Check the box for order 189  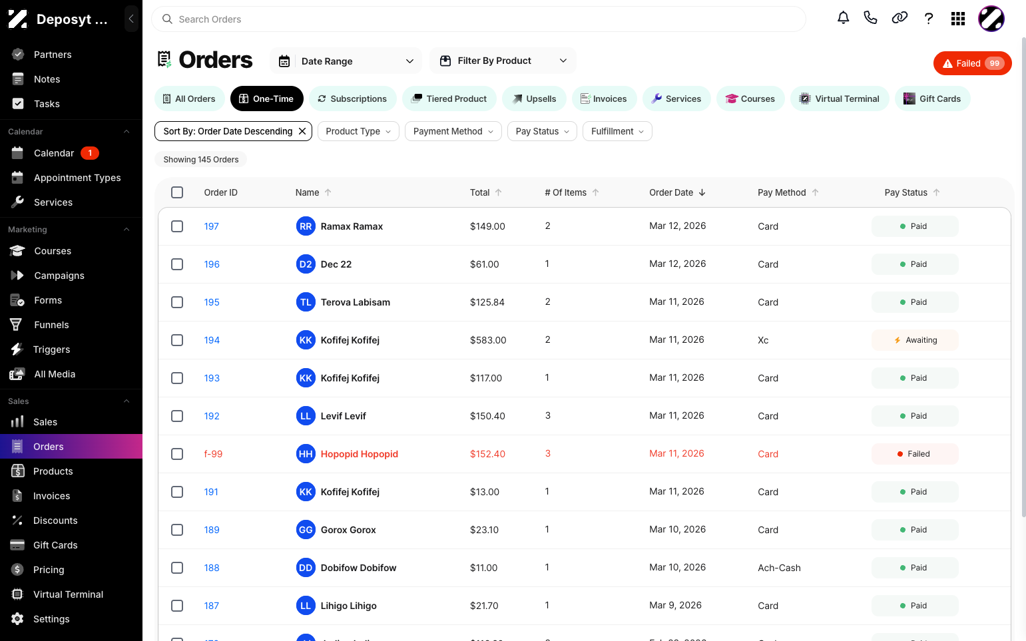click(177, 530)
